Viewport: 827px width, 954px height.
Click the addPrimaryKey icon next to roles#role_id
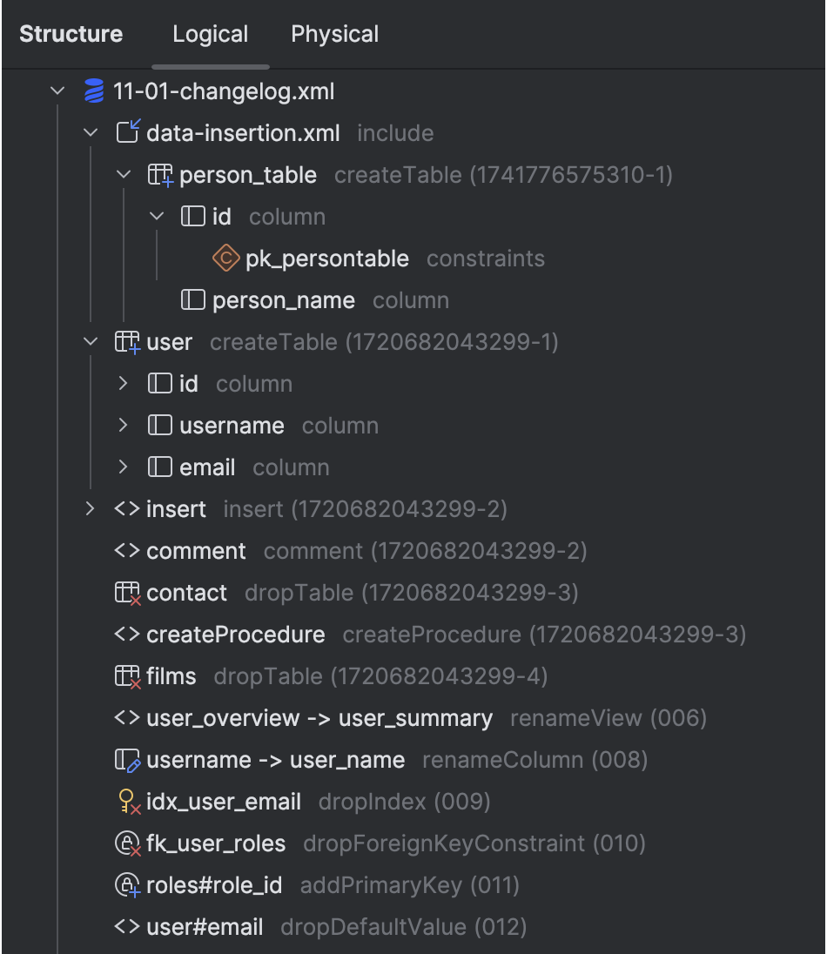(x=128, y=884)
